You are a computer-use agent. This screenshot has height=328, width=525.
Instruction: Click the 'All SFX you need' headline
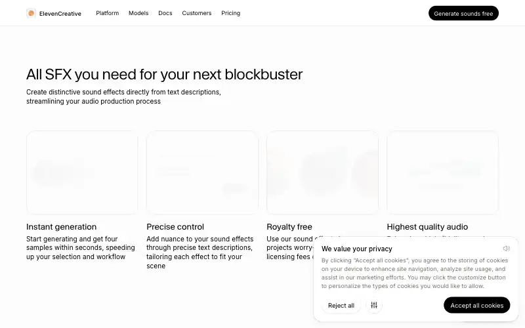[165, 74]
